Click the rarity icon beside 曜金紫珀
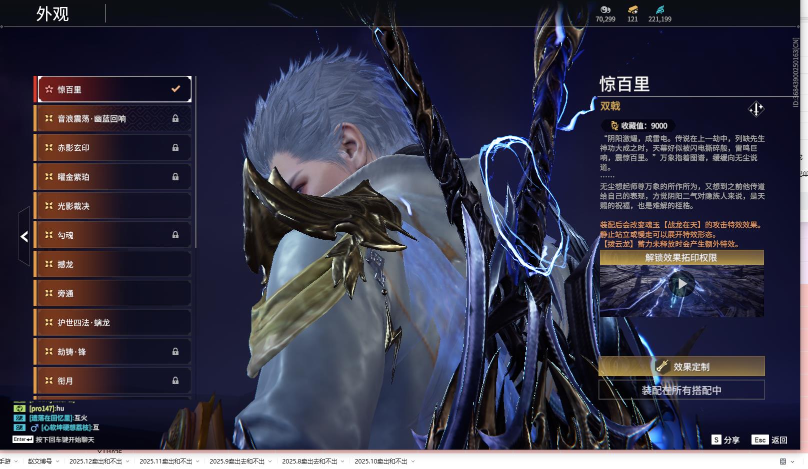 coord(49,177)
